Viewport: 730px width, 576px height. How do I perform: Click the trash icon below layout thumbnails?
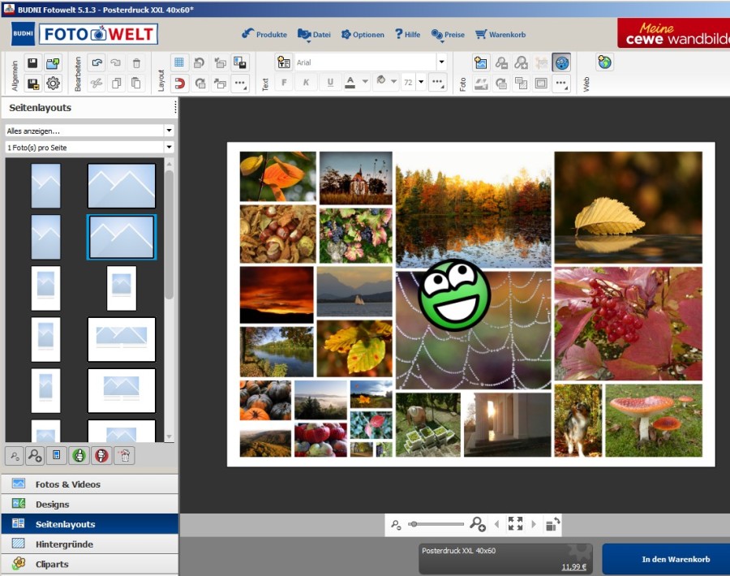pos(123,455)
